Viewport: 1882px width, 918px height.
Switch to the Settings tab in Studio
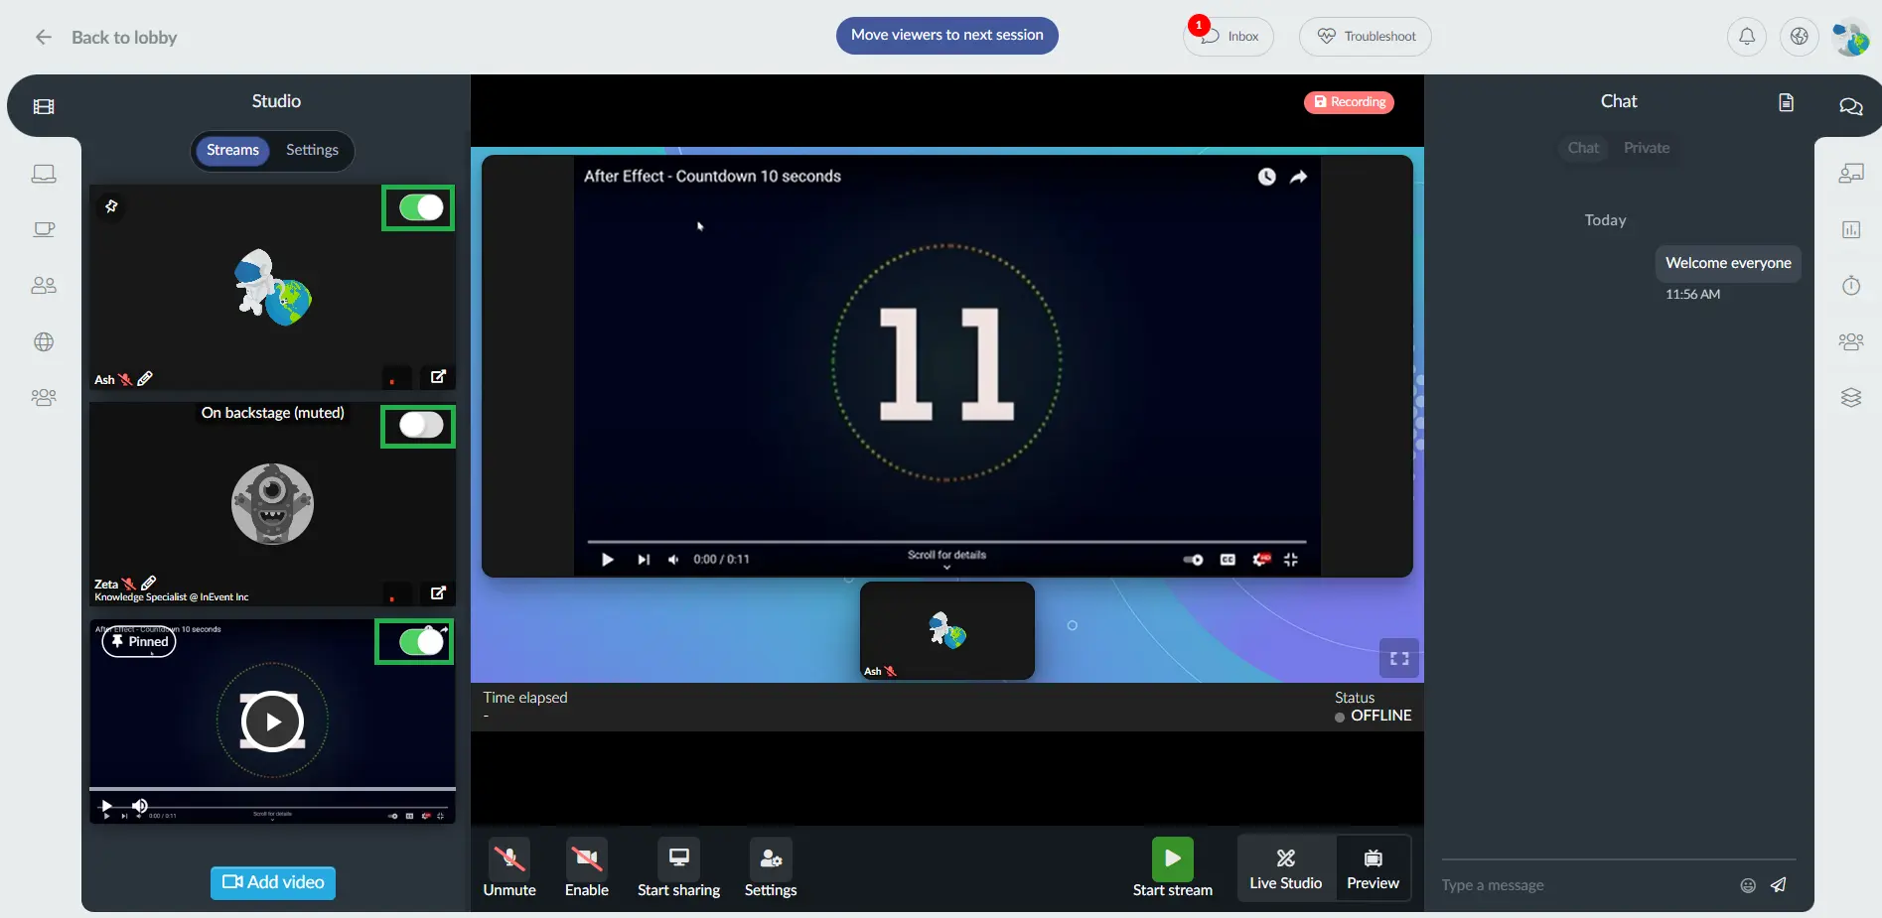click(x=312, y=151)
